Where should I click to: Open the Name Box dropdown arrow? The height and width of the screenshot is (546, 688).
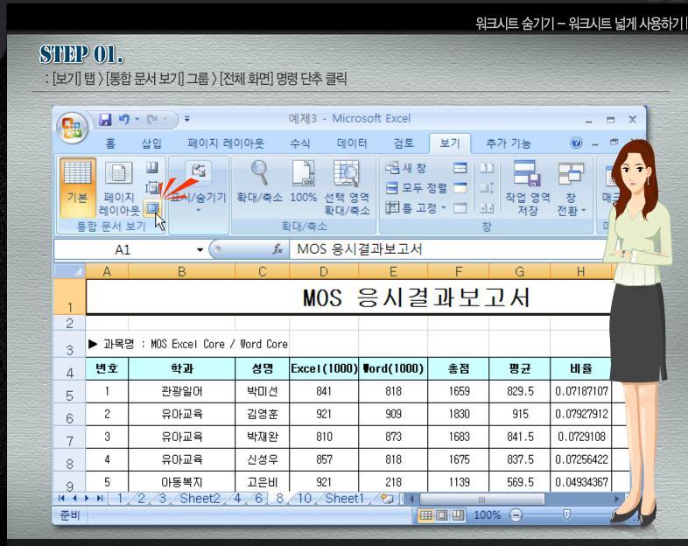click(200, 250)
